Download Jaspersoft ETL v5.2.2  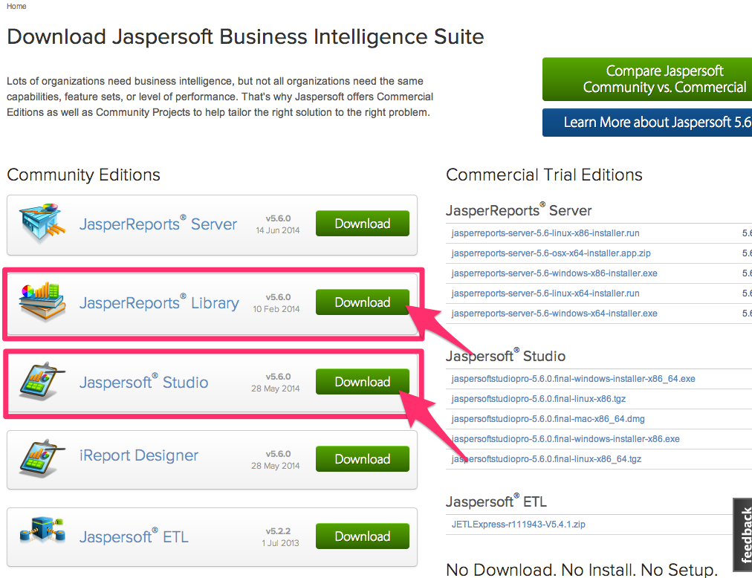pyautogui.click(x=362, y=536)
